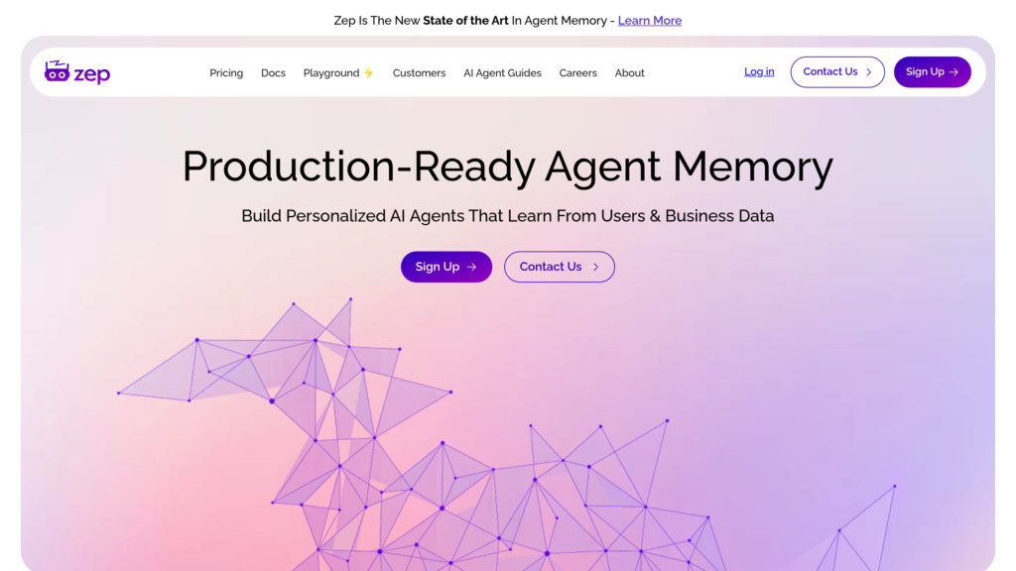Click the purple Sign Up button in header
Image resolution: width=1016 pixels, height=571 pixels.
tap(932, 71)
